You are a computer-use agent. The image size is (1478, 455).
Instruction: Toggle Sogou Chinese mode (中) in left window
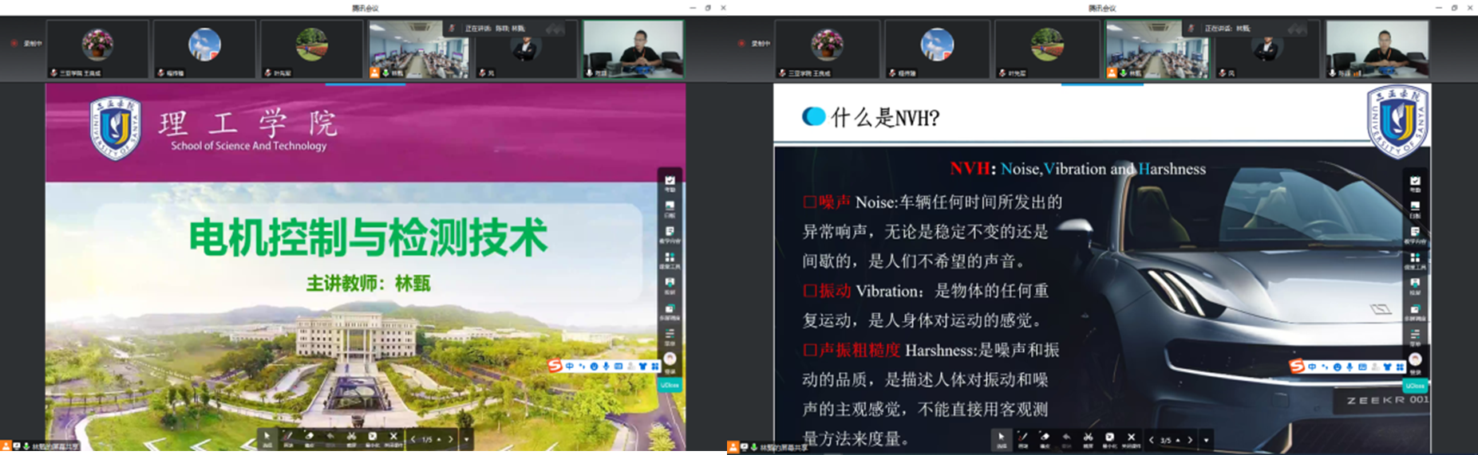coord(570,367)
